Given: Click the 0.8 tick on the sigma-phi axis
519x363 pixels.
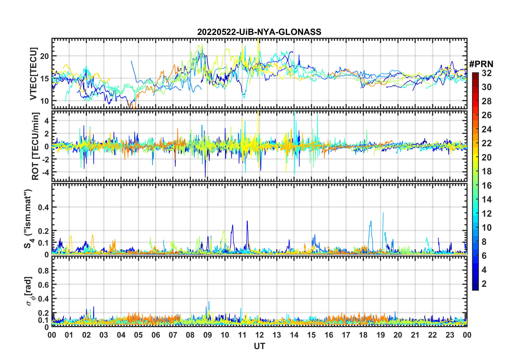Looking at the screenshot, I should pos(43,270).
